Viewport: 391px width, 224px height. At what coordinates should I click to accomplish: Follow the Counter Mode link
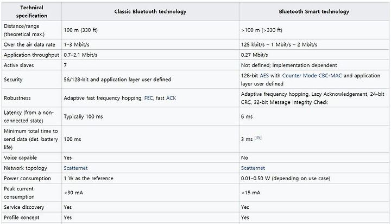(x=296, y=76)
